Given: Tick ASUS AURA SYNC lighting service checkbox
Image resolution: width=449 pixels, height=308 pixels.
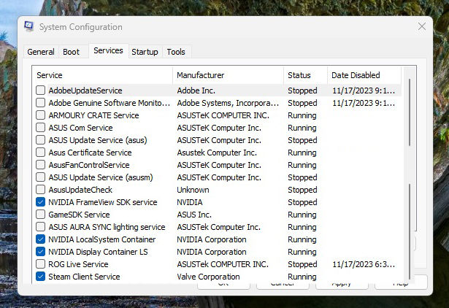Looking at the screenshot, I should pos(40,227).
